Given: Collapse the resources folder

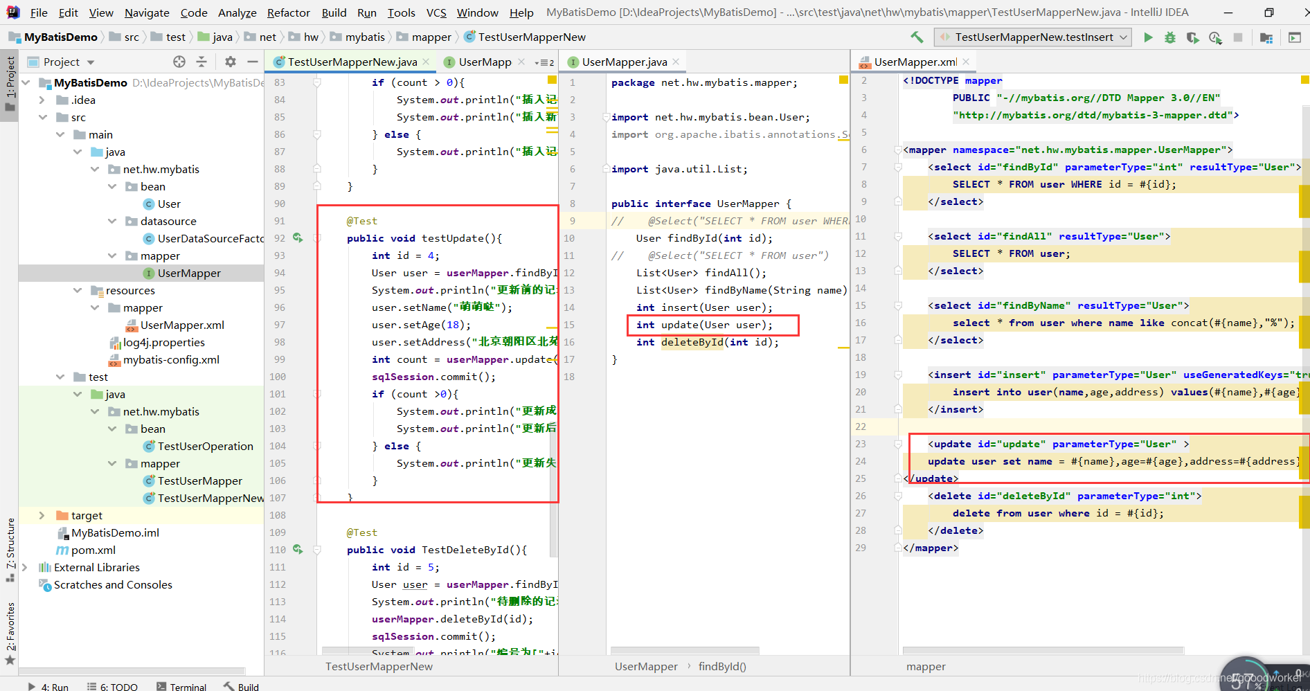Looking at the screenshot, I should pyautogui.click(x=78, y=290).
